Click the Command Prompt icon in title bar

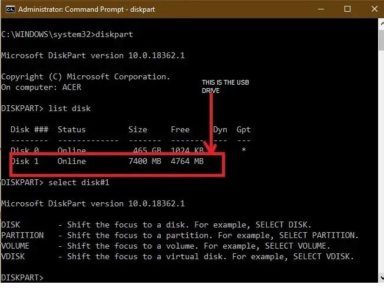pos(10,9)
